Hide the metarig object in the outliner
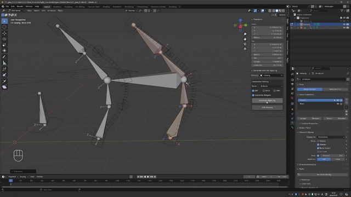 (x=344, y=24)
